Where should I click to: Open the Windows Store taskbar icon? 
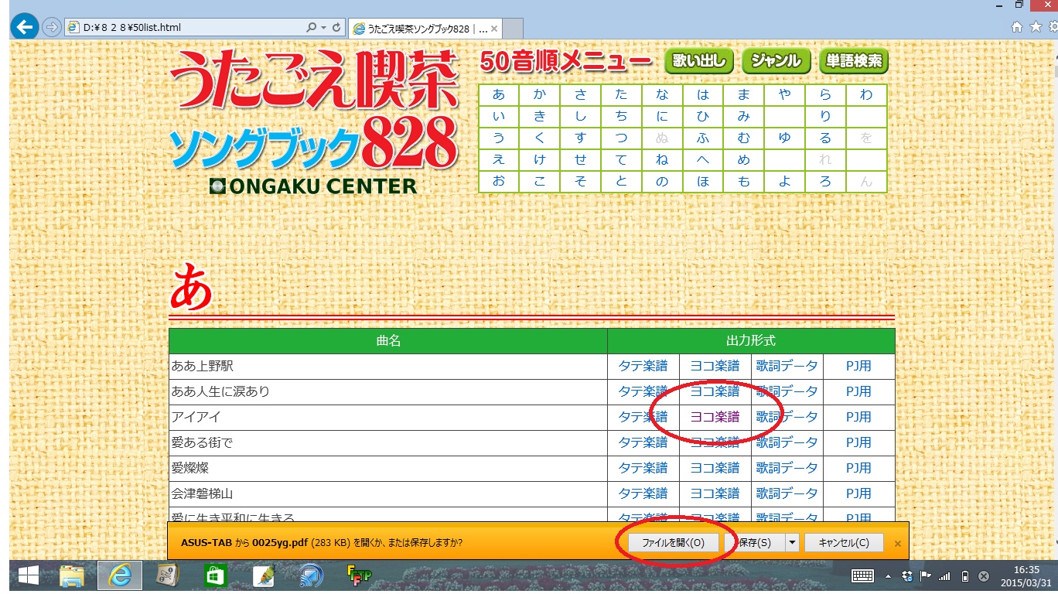coord(215,575)
